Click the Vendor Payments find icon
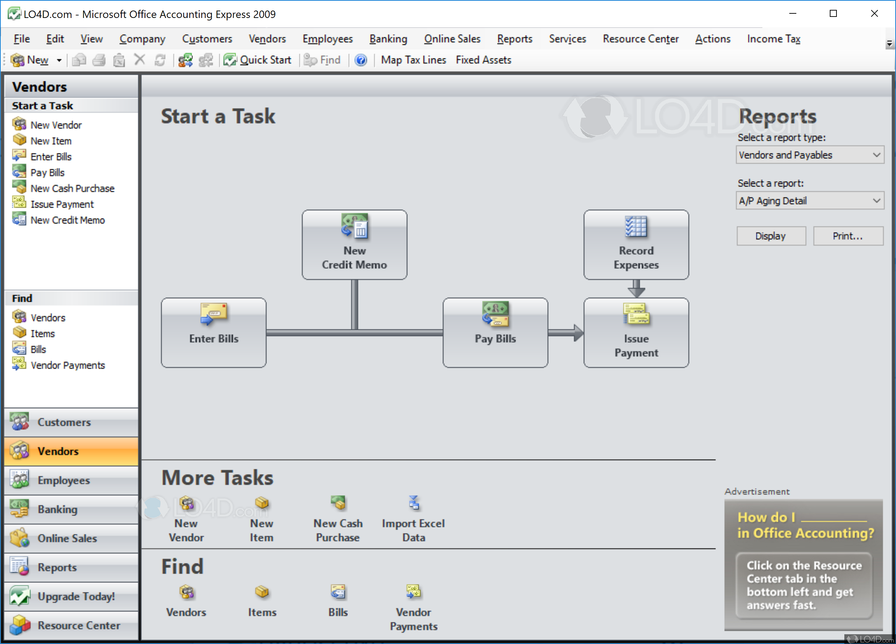896x644 pixels. (413, 592)
